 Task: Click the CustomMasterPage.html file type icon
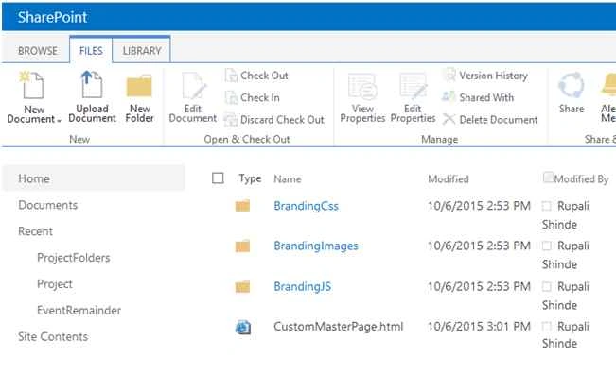point(243,327)
